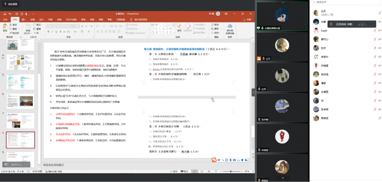
Task: Collapse the video side panel with the side arrow
Action: [254, 92]
